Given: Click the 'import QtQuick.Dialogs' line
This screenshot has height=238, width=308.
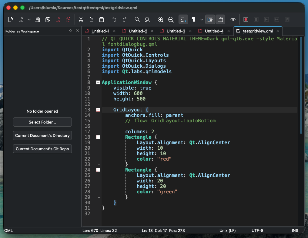Looking at the screenshot, I should point(134,66).
